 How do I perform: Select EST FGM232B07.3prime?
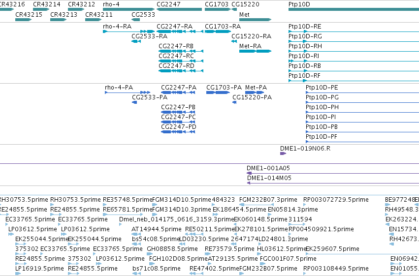[268, 200]
